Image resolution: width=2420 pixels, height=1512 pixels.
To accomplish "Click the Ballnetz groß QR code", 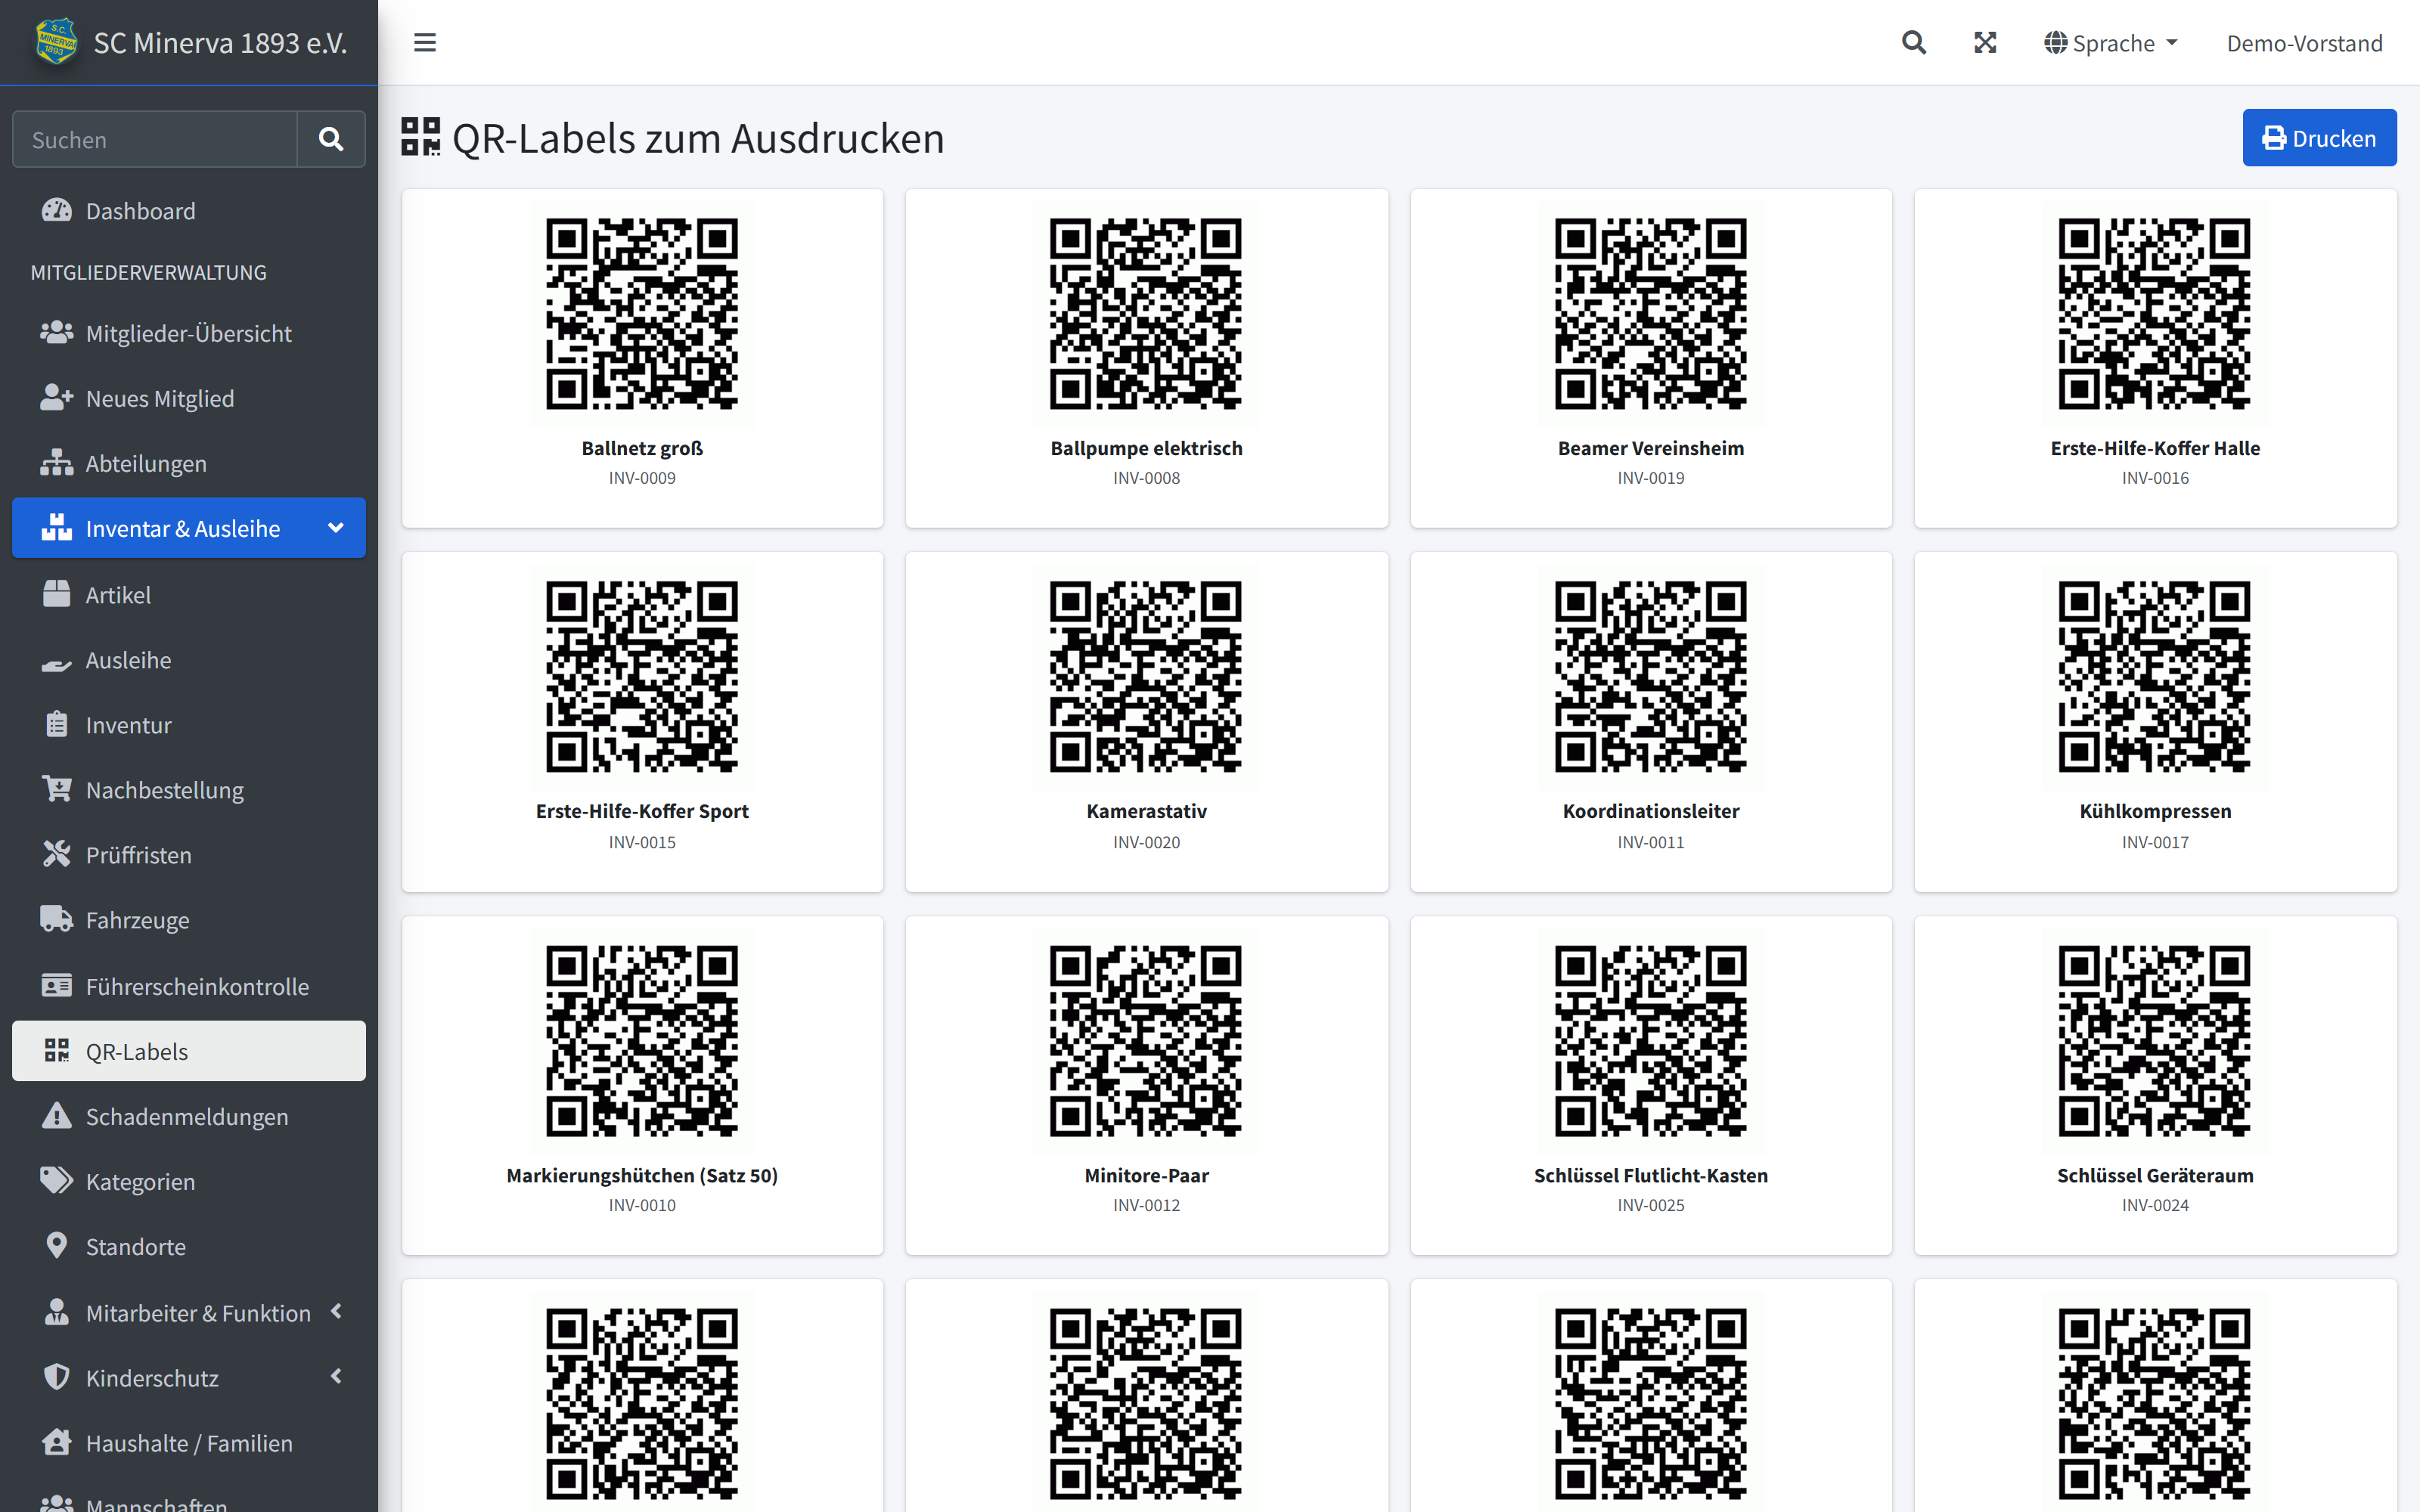I will tap(642, 314).
